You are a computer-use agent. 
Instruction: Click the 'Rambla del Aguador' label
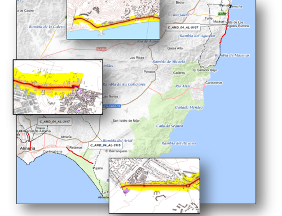click(197, 36)
